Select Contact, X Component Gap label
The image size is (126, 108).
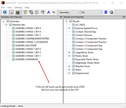pos(89,45)
